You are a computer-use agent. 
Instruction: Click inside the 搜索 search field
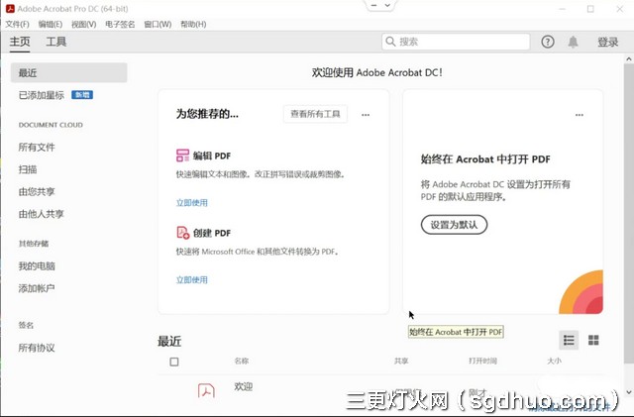pyautogui.click(x=456, y=42)
